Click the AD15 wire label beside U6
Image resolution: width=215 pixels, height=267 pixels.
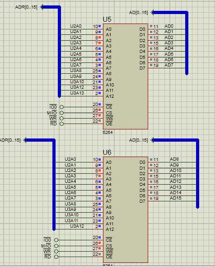176,198
